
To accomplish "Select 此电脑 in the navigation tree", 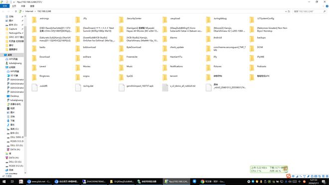I will pyautogui.click(x=10, y=67).
